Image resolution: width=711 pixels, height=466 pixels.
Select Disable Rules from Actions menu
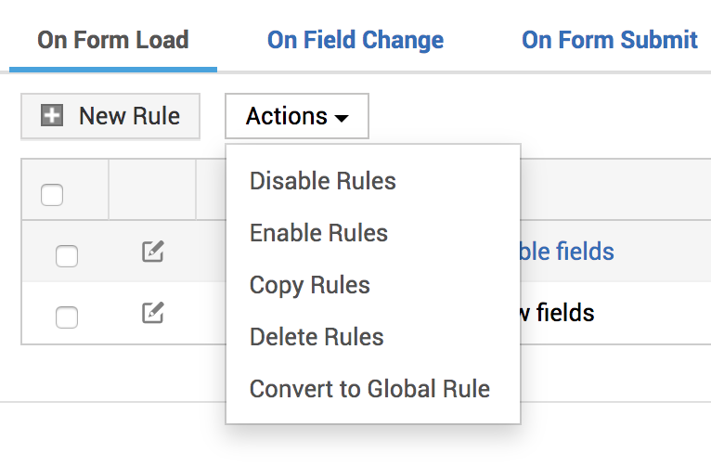pyautogui.click(x=322, y=181)
